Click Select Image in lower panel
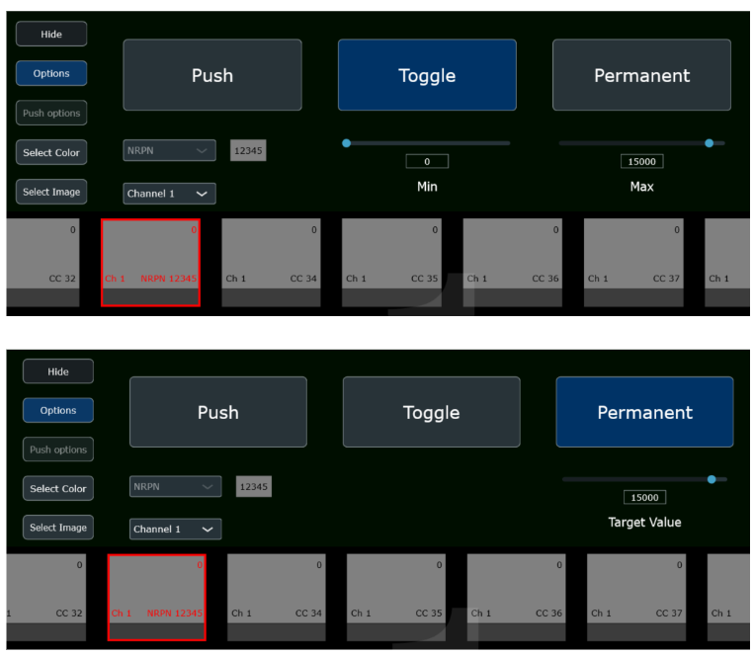 pyautogui.click(x=58, y=528)
